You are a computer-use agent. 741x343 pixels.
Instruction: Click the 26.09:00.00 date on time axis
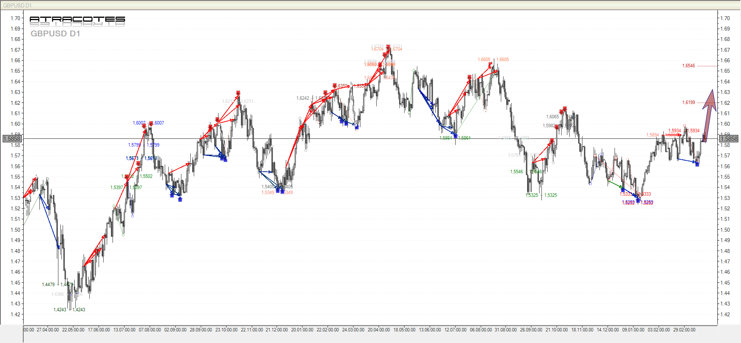pos(531,330)
